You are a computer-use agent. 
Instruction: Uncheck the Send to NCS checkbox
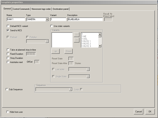pos(8,30)
